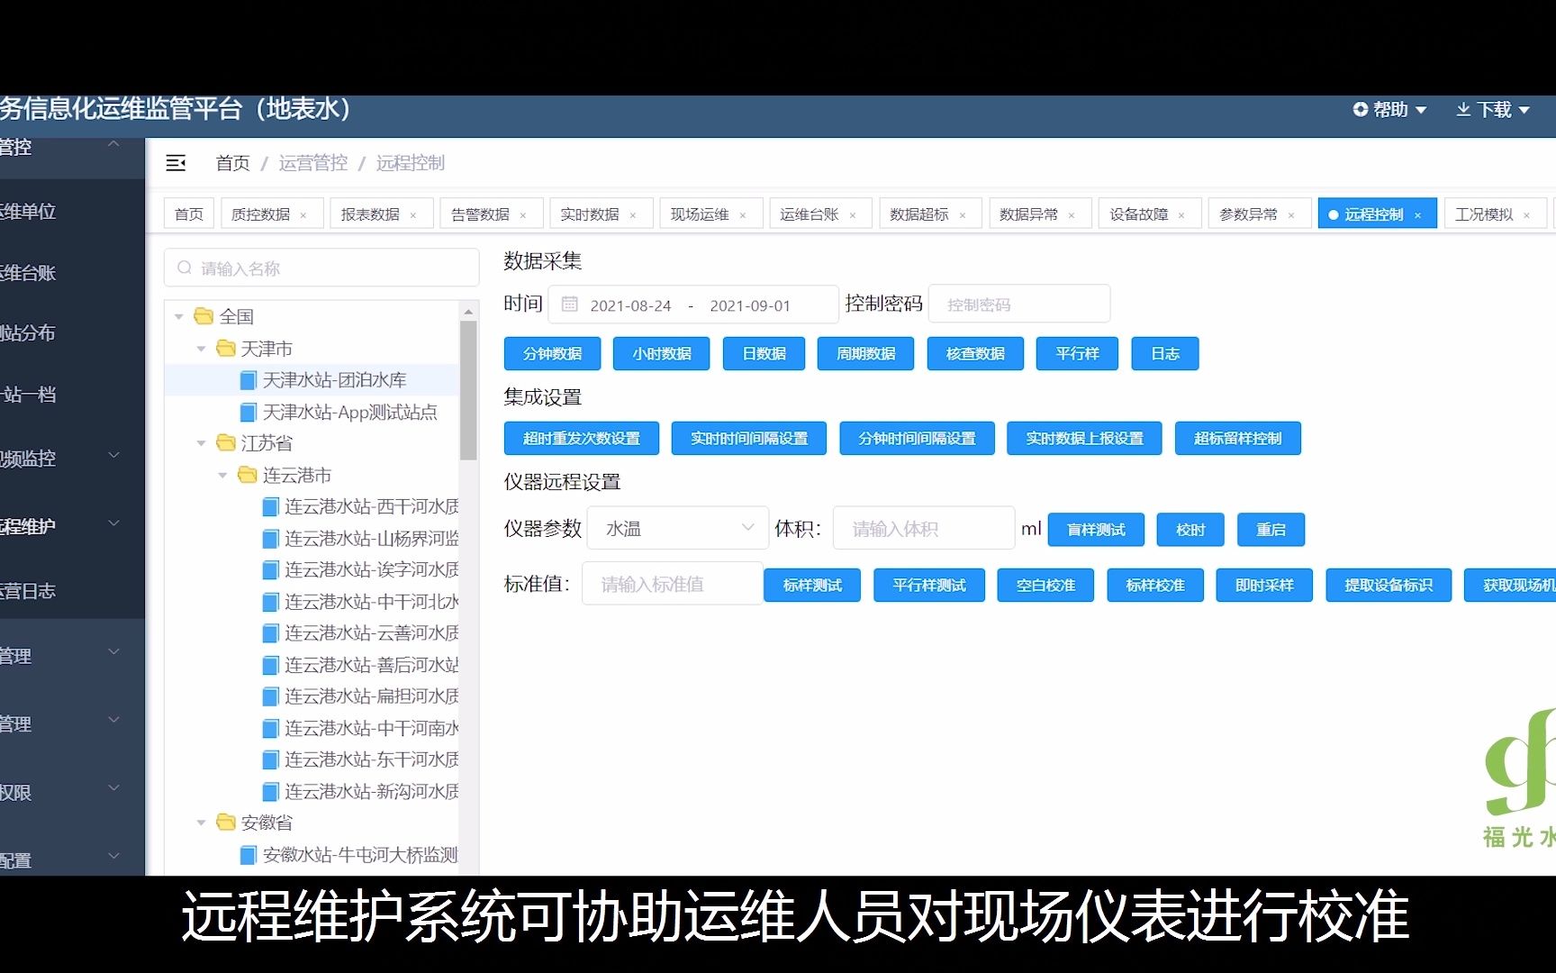Close the 设备故障 tab

pyautogui.click(x=1181, y=215)
